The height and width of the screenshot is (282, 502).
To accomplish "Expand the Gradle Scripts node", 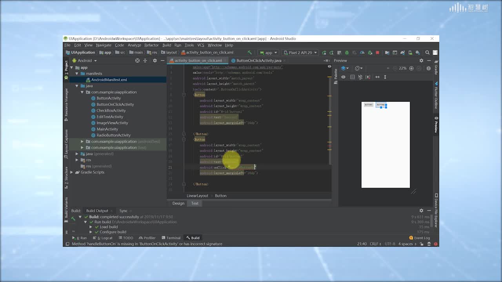I will point(72,172).
